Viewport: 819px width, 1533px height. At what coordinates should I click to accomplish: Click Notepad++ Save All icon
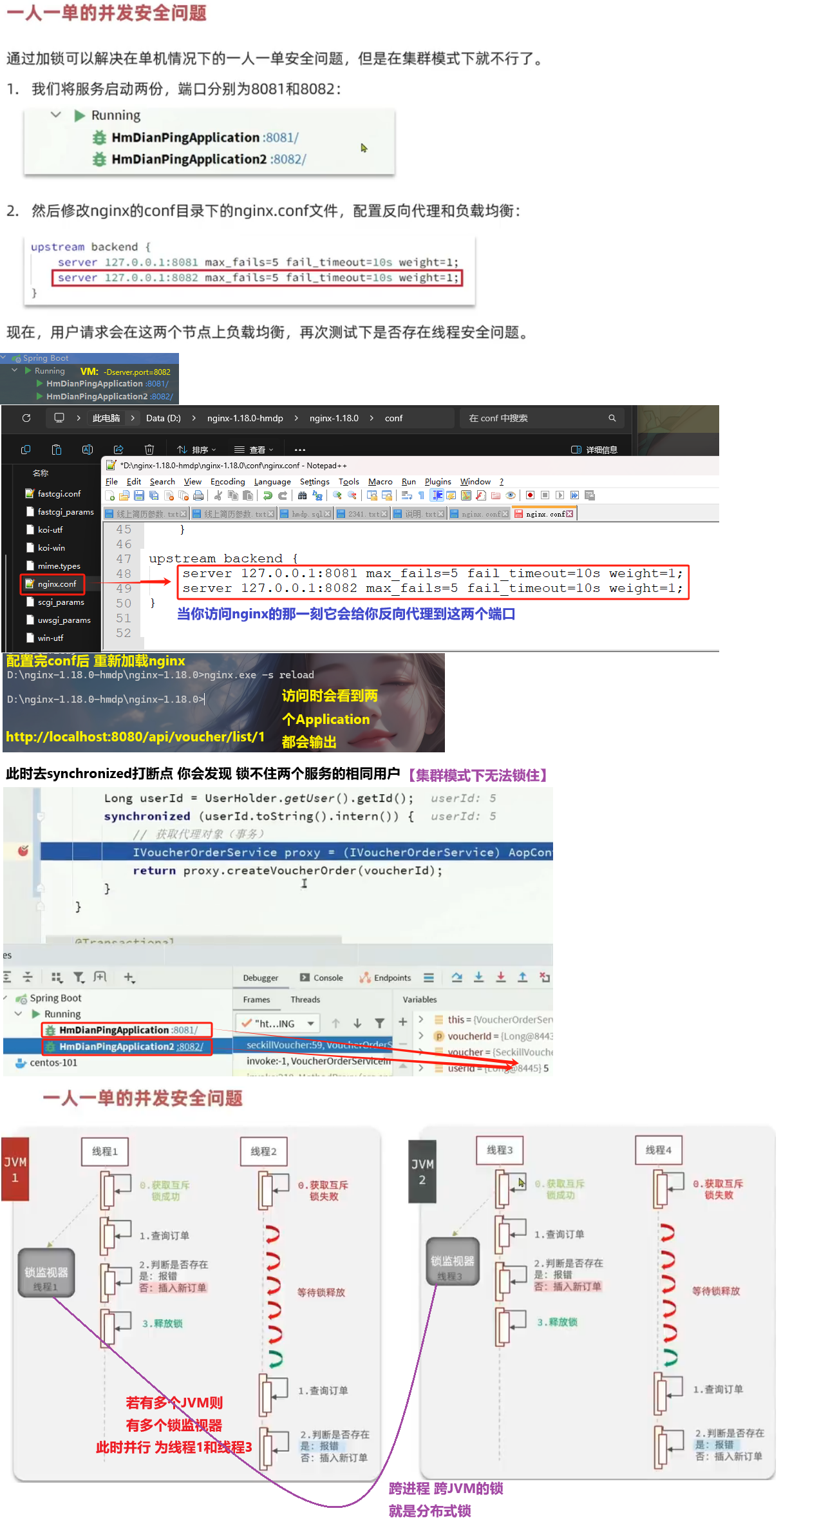[x=153, y=495]
